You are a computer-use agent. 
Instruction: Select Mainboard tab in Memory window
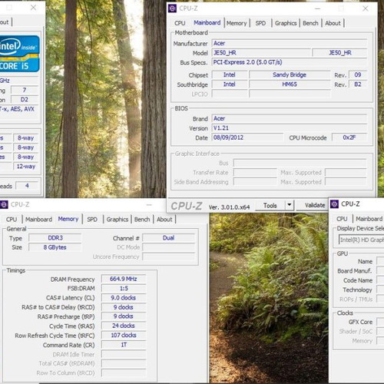point(38,220)
